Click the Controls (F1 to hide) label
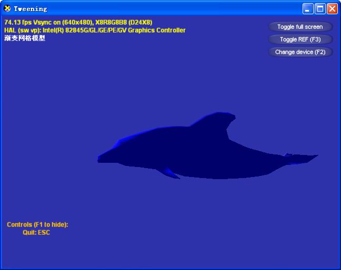The image size is (341, 270). 37,224
